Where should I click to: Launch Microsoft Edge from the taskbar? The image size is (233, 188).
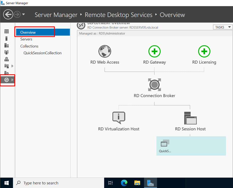[x=124, y=183]
